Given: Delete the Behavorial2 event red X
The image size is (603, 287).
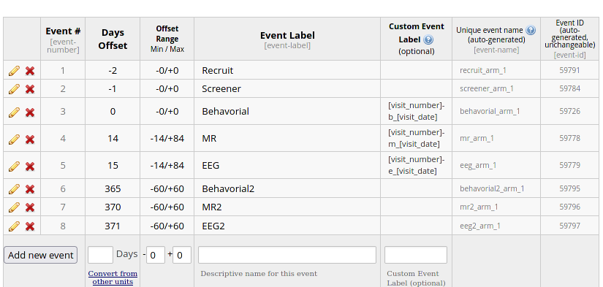Looking at the screenshot, I should (30, 189).
